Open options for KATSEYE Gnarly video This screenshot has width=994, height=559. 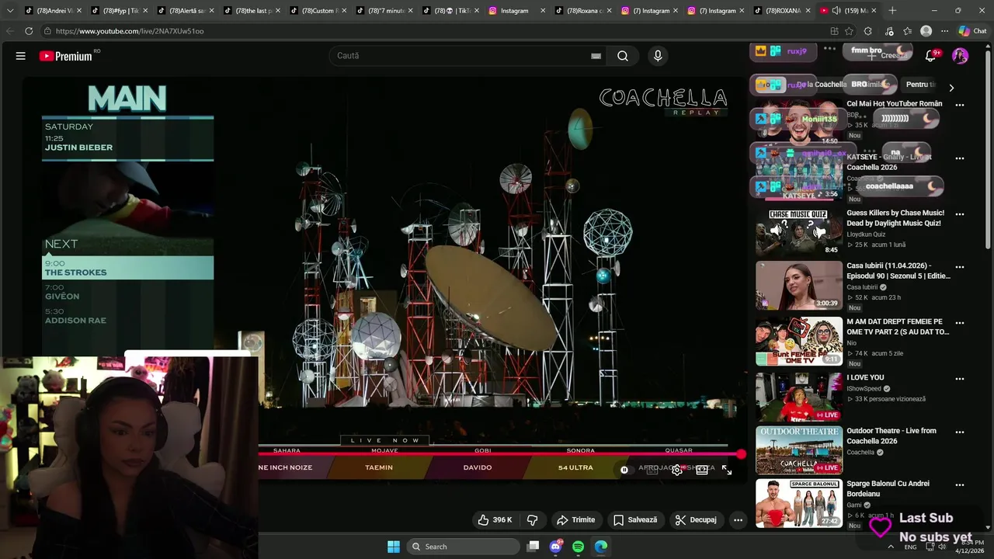(x=960, y=158)
